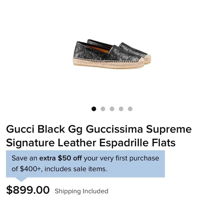Click "includes sale items" in promo banner
The height and width of the screenshot is (203, 203).
click(76, 169)
